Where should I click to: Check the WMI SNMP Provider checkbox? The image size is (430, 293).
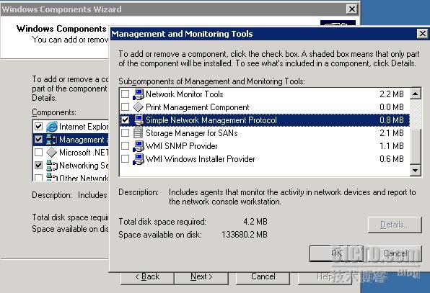(x=125, y=146)
